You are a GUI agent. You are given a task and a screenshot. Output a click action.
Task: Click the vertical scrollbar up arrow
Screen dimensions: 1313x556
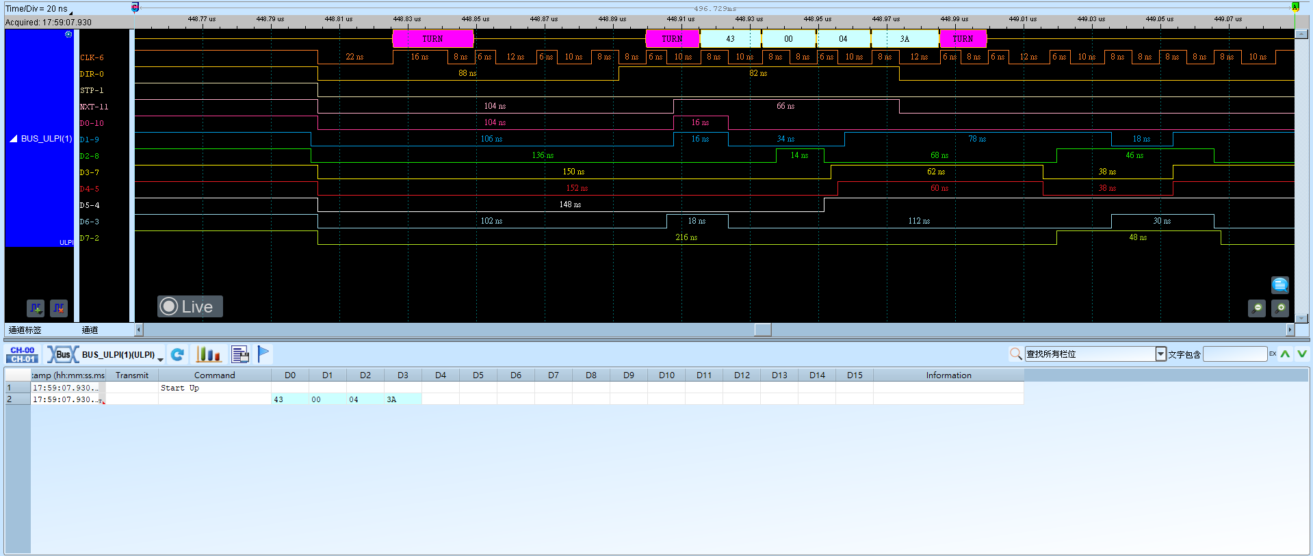coord(1301,34)
